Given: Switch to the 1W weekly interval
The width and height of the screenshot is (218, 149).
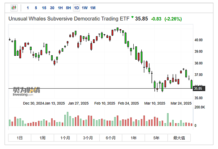Looking at the screenshot, I should [85, 8].
